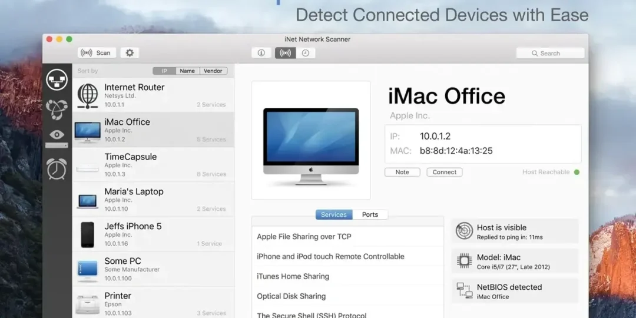Image resolution: width=636 pixels, height=318 pixels.
Task: Click the TimeCapsule name in device list
Action: coord(130,157)
